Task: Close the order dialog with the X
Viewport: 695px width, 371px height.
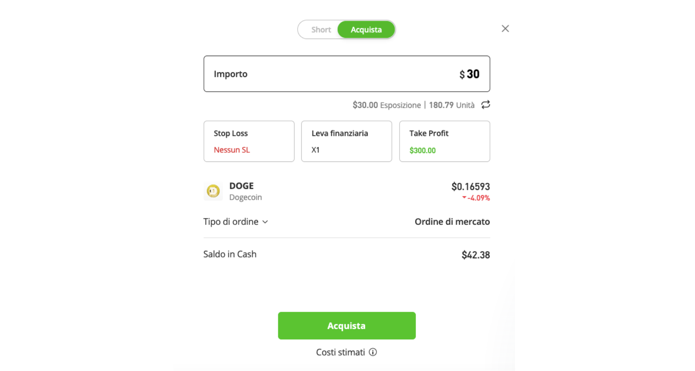Action: [505, 28]
